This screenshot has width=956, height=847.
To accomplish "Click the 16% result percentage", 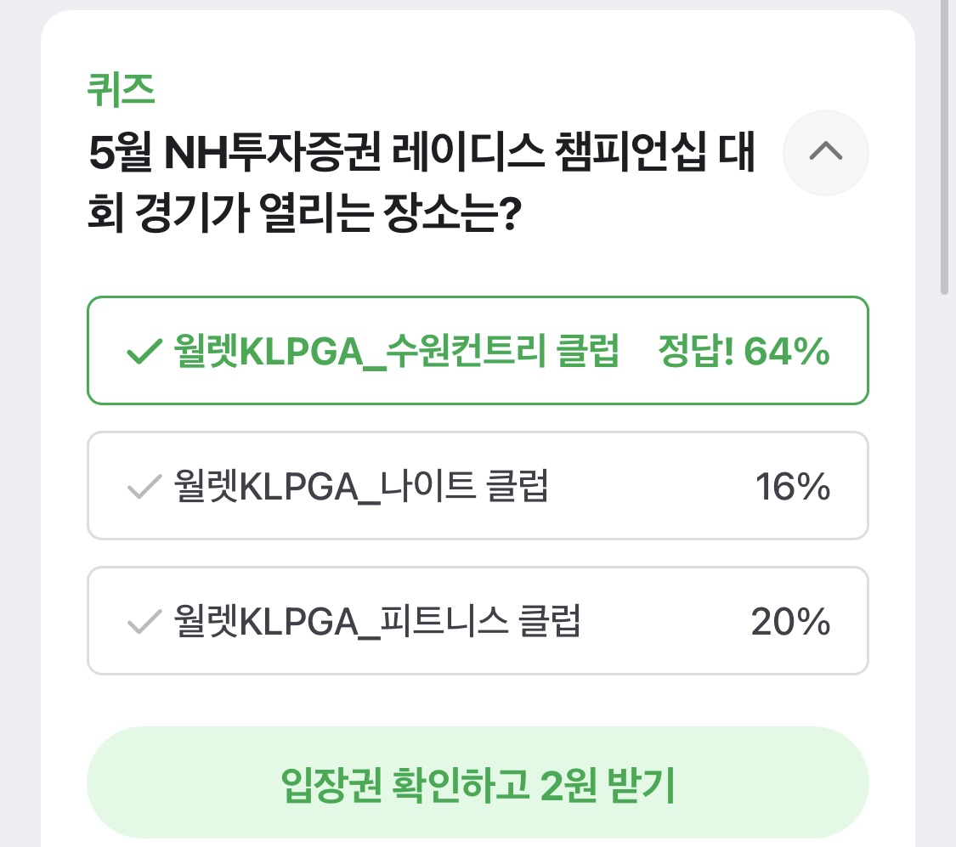I will pos(792,488).
